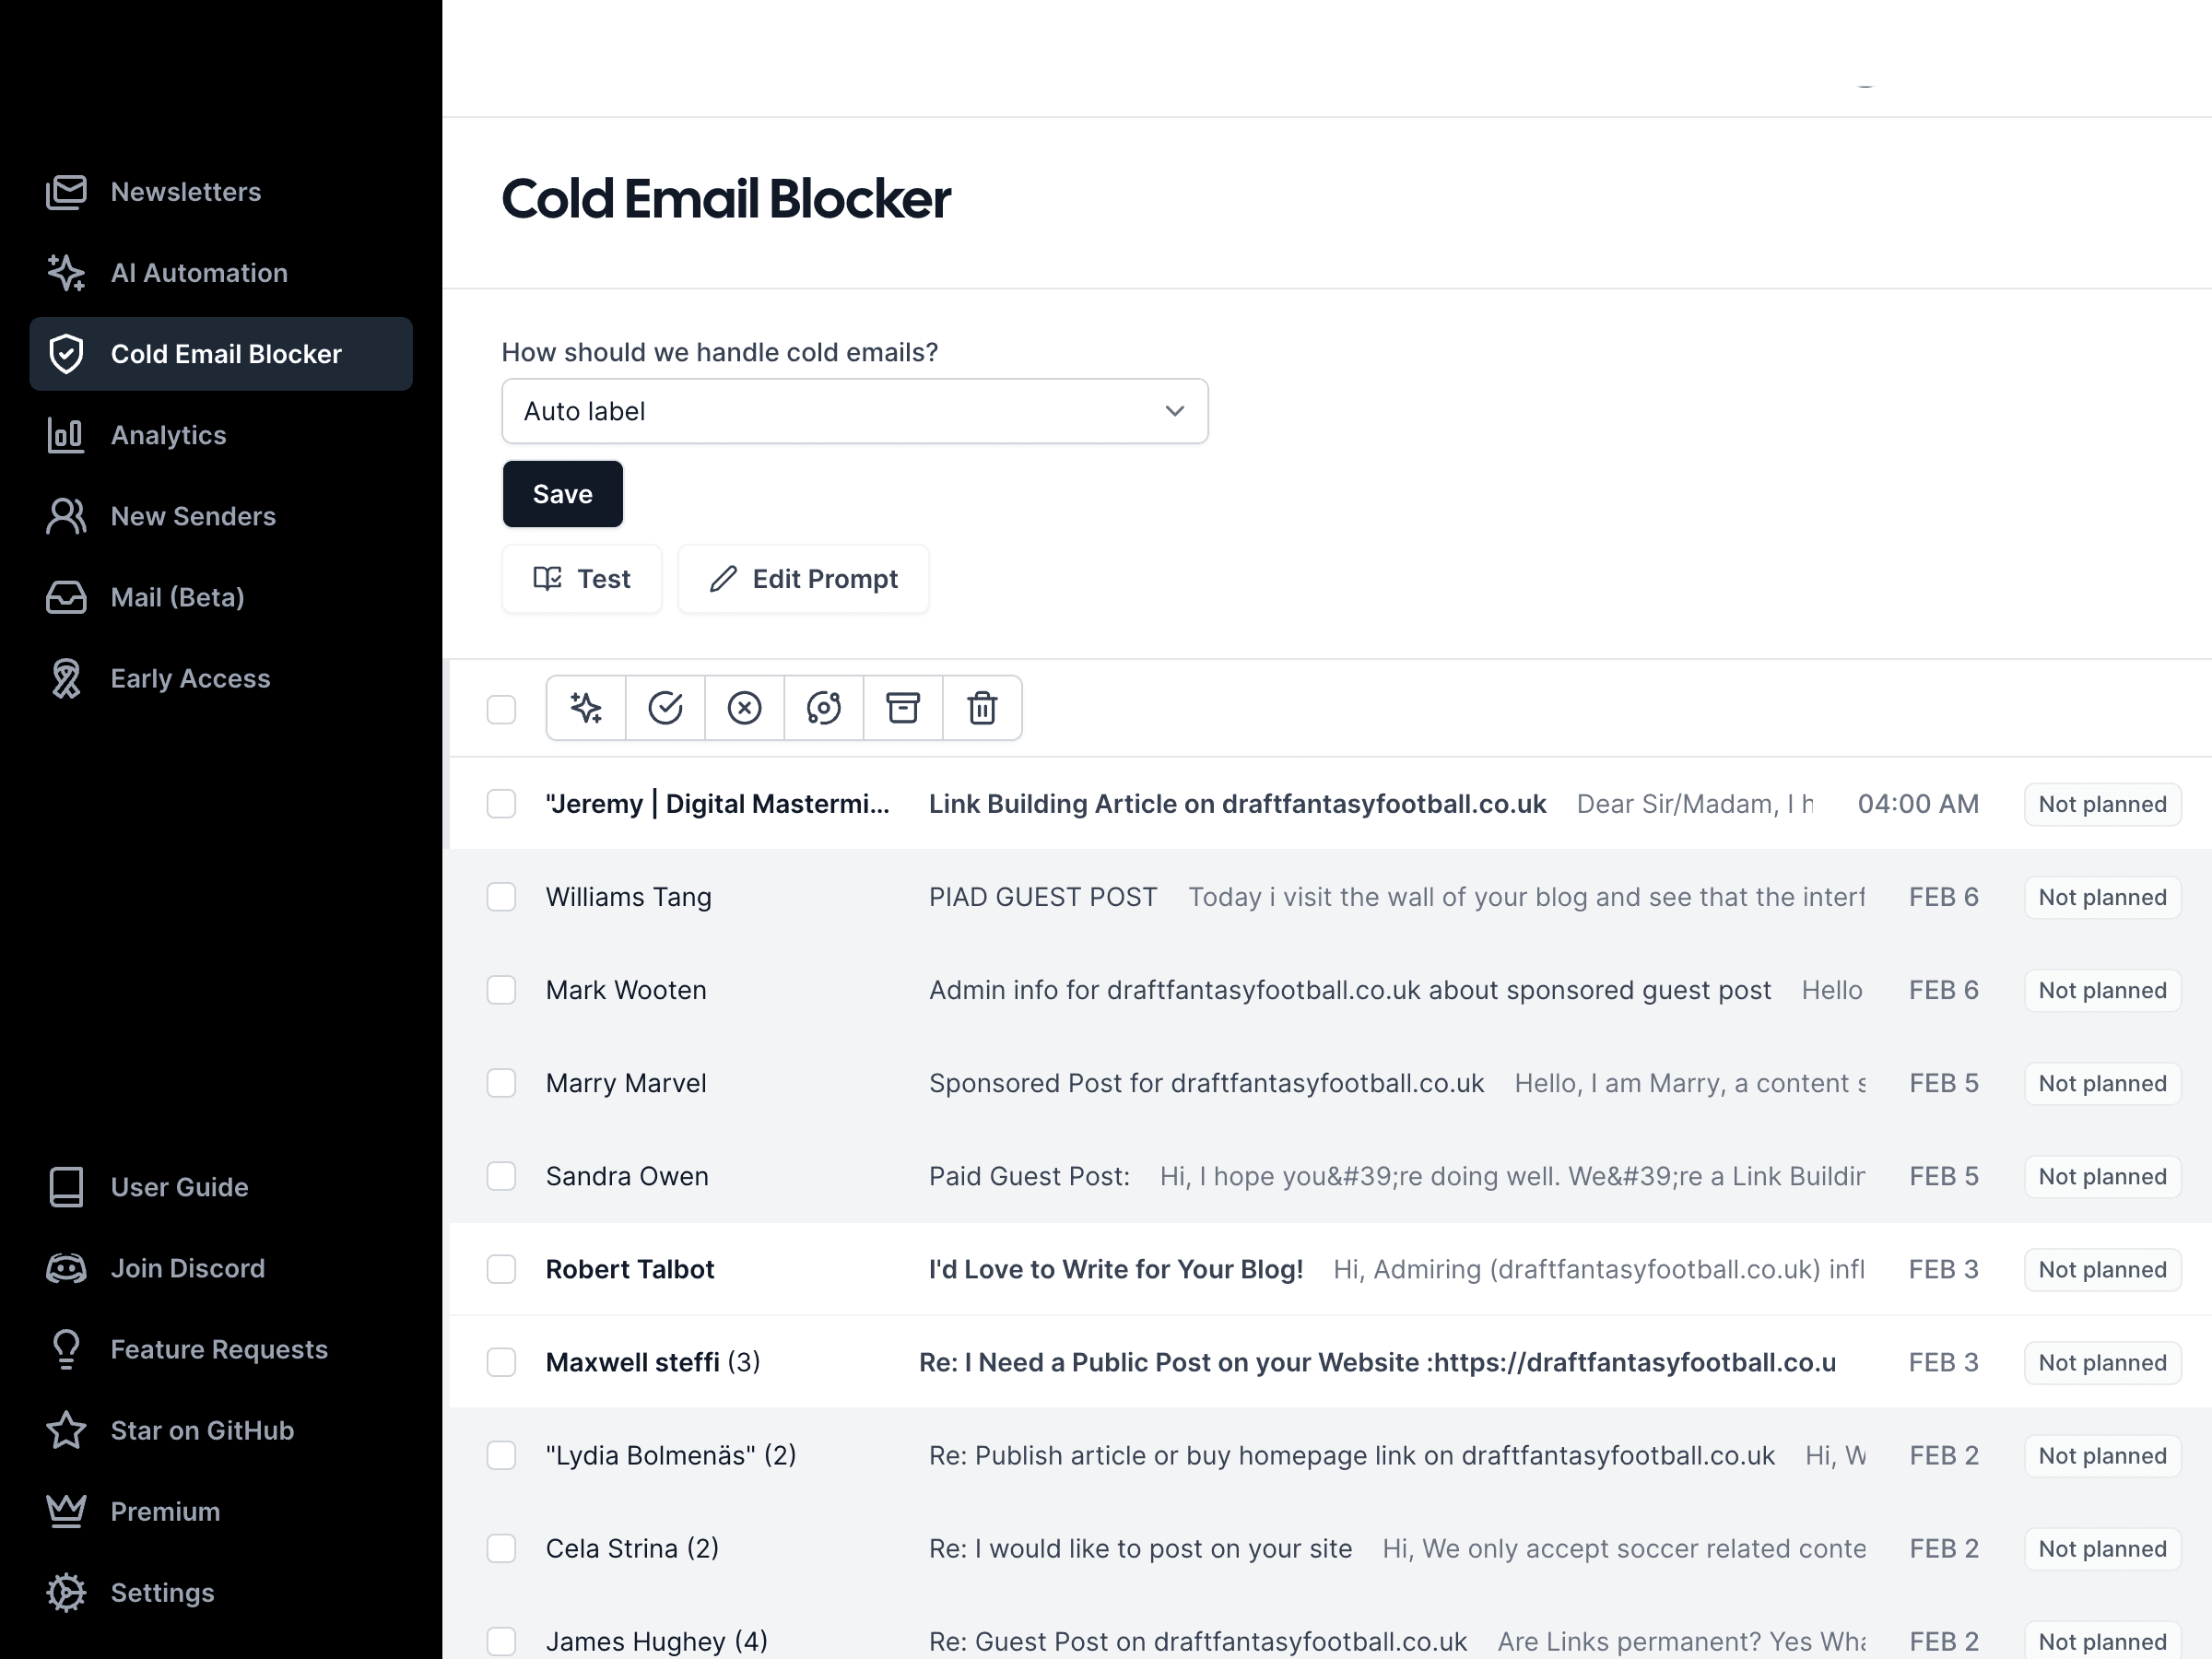Click the checkmark approve icon in toolbar

(664, 706)
